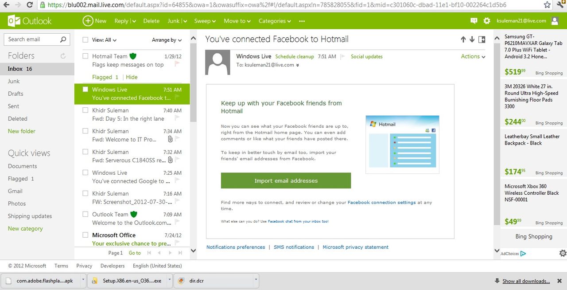567x290 pixels.
Task: Flag the Day 5: In the right lane message
Action: coord(178,118)
